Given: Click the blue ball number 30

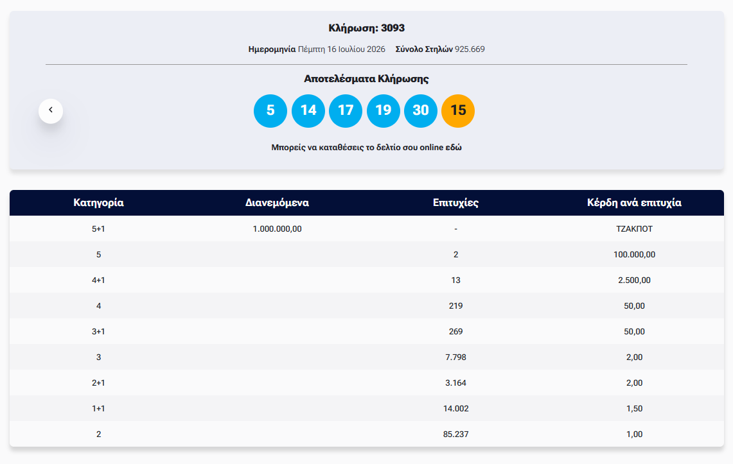Looking at the screenshot, I should pyautogui.click(x=421, y=110).
